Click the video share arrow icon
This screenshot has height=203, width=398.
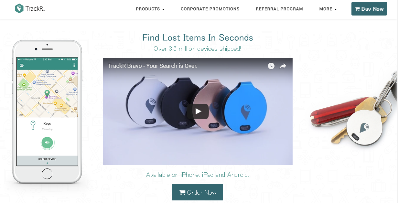(x=283, y=66)
